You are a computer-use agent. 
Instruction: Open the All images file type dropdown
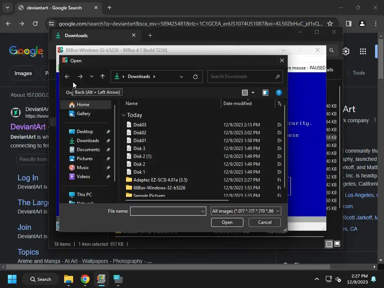246,211
